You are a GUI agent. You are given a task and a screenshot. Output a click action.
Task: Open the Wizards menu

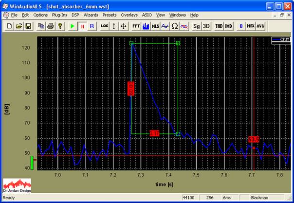[x=91, y=15]
